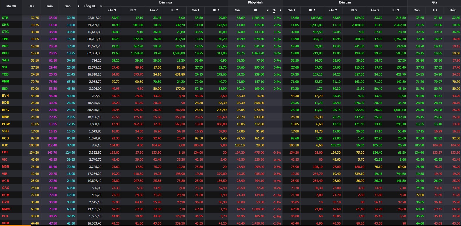
Task: Open stock symbol MSN
Action: click(x=6, y=166)
